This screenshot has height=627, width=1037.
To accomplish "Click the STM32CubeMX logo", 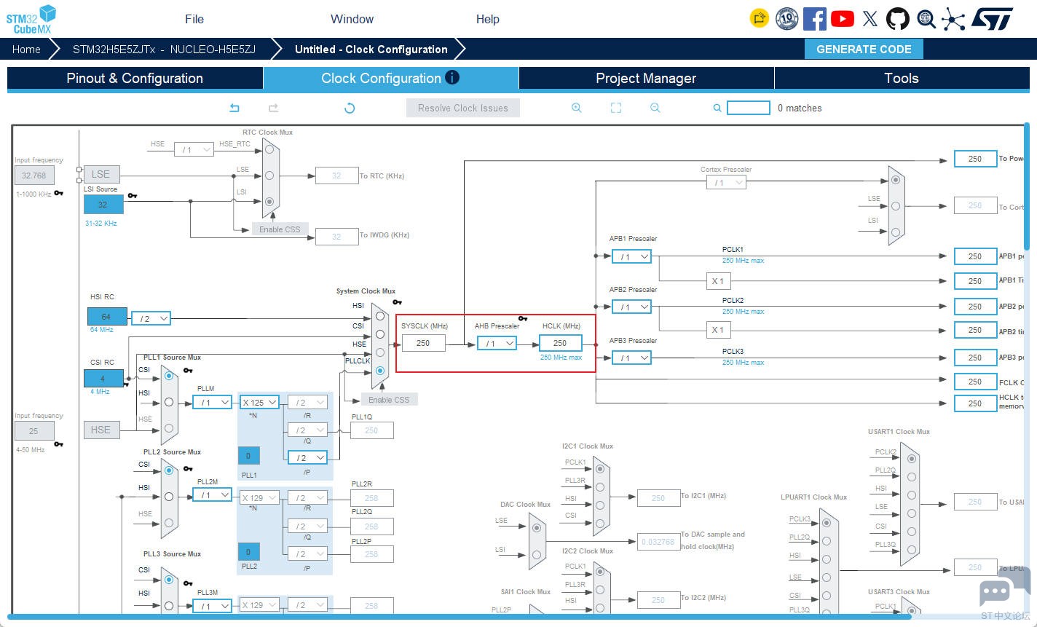I will coord(31,19).
